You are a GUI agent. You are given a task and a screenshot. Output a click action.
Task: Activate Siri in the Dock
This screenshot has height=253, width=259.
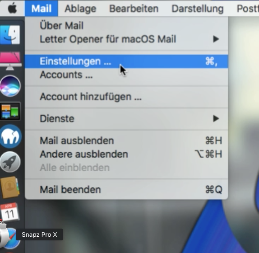click(10, 86)
